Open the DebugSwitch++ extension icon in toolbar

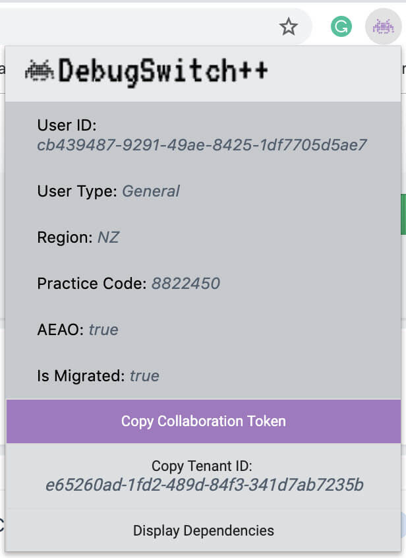point(383,26)
